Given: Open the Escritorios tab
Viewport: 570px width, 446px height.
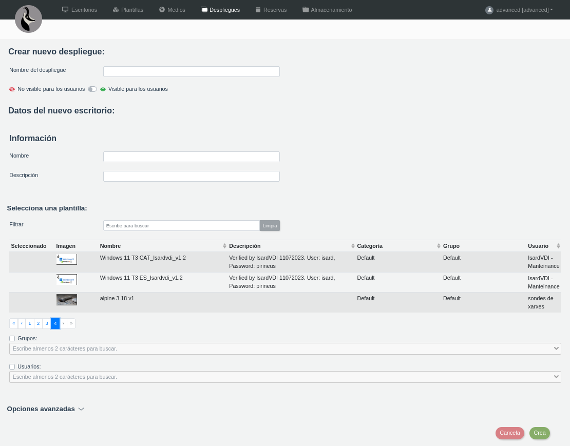Looking at the screenshot, I should tap(80, 10).
